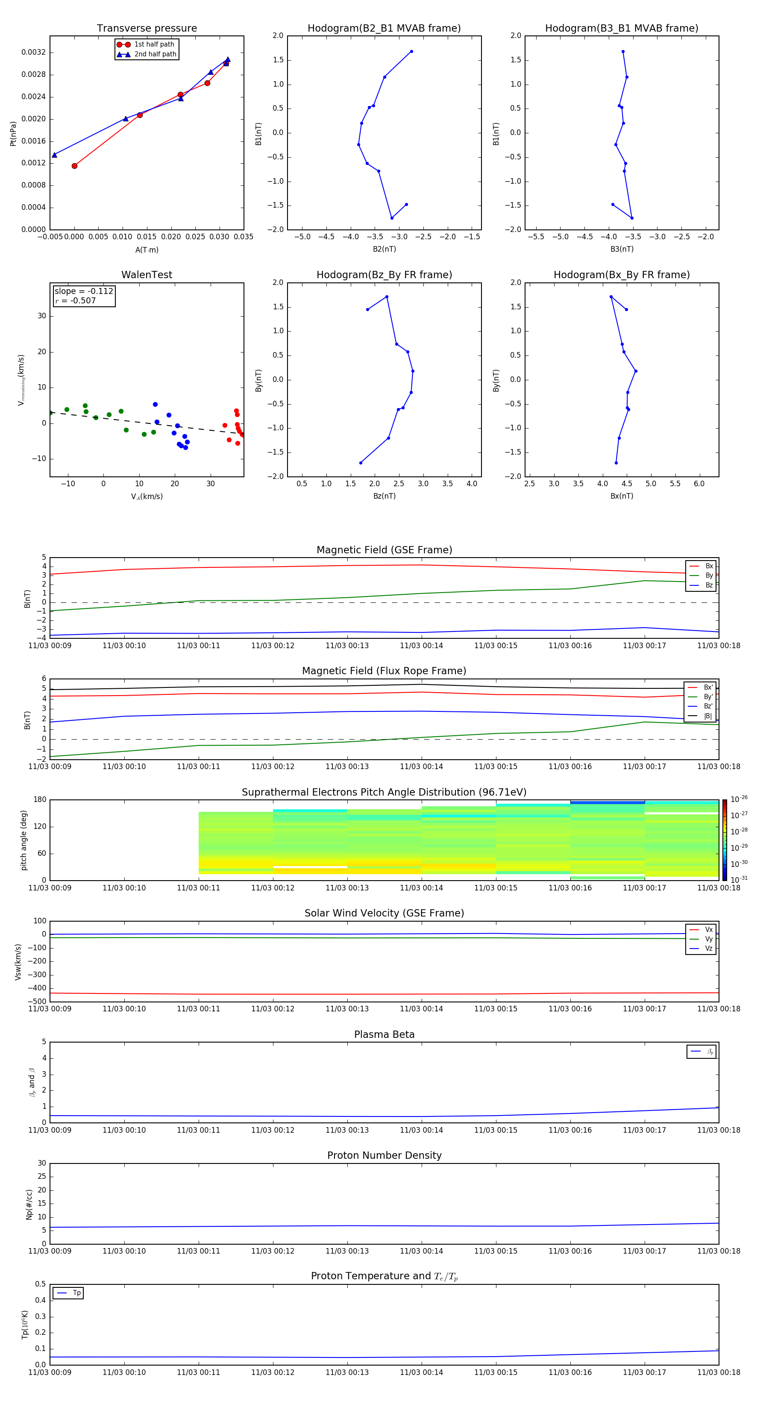Click the "Magnetic Field (GSE Frame)" title
Image resolution: width=769 pixels, height=1410 pixels.
(384, 549)
